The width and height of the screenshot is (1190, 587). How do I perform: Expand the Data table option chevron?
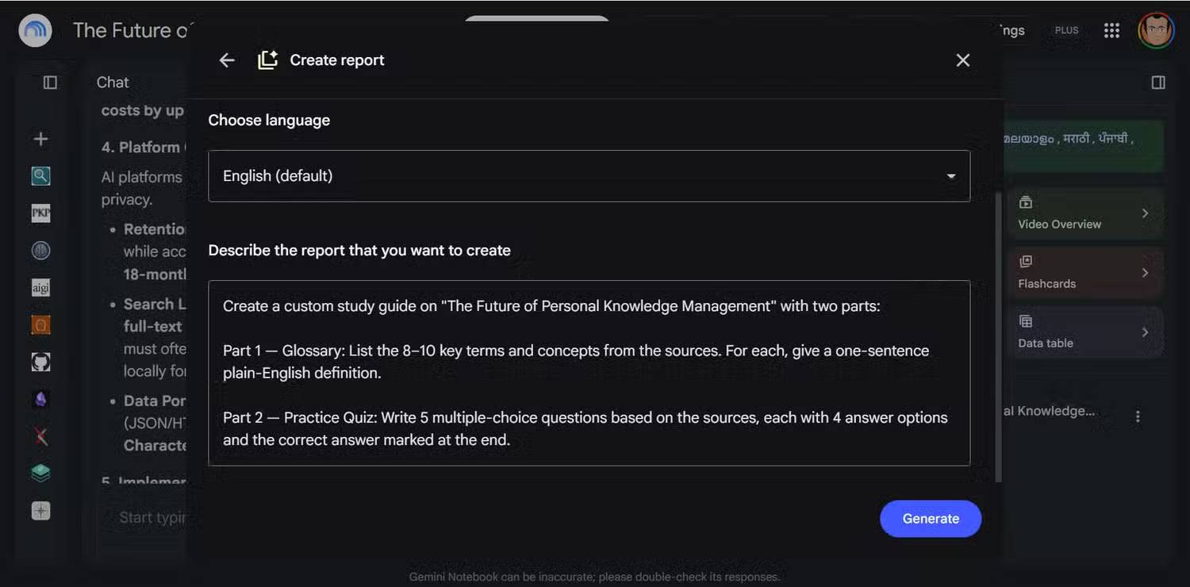click(1145, 332)
